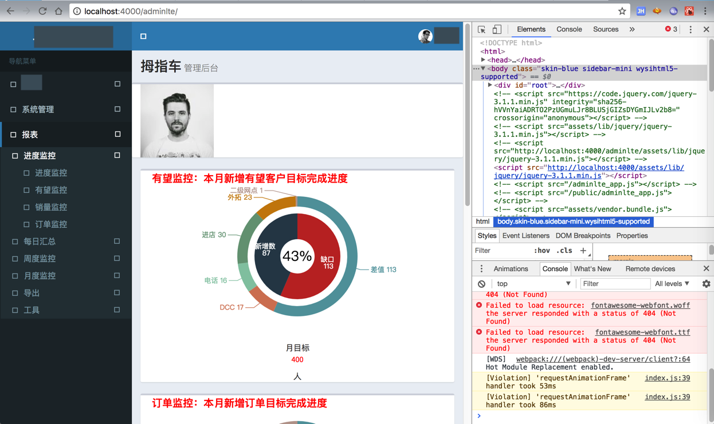Bookmark page with star icon
This screenshot has height=424, width=714.
(622, 11)
